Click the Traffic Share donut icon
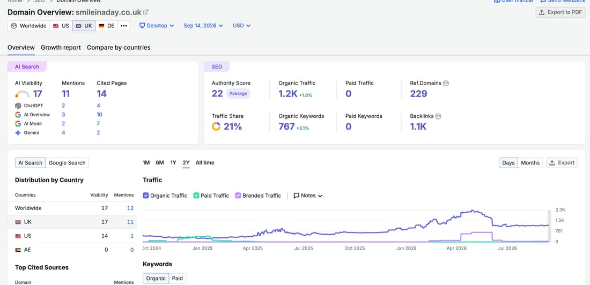This screenshot has width=590, height=285. (x=216, y=126)
